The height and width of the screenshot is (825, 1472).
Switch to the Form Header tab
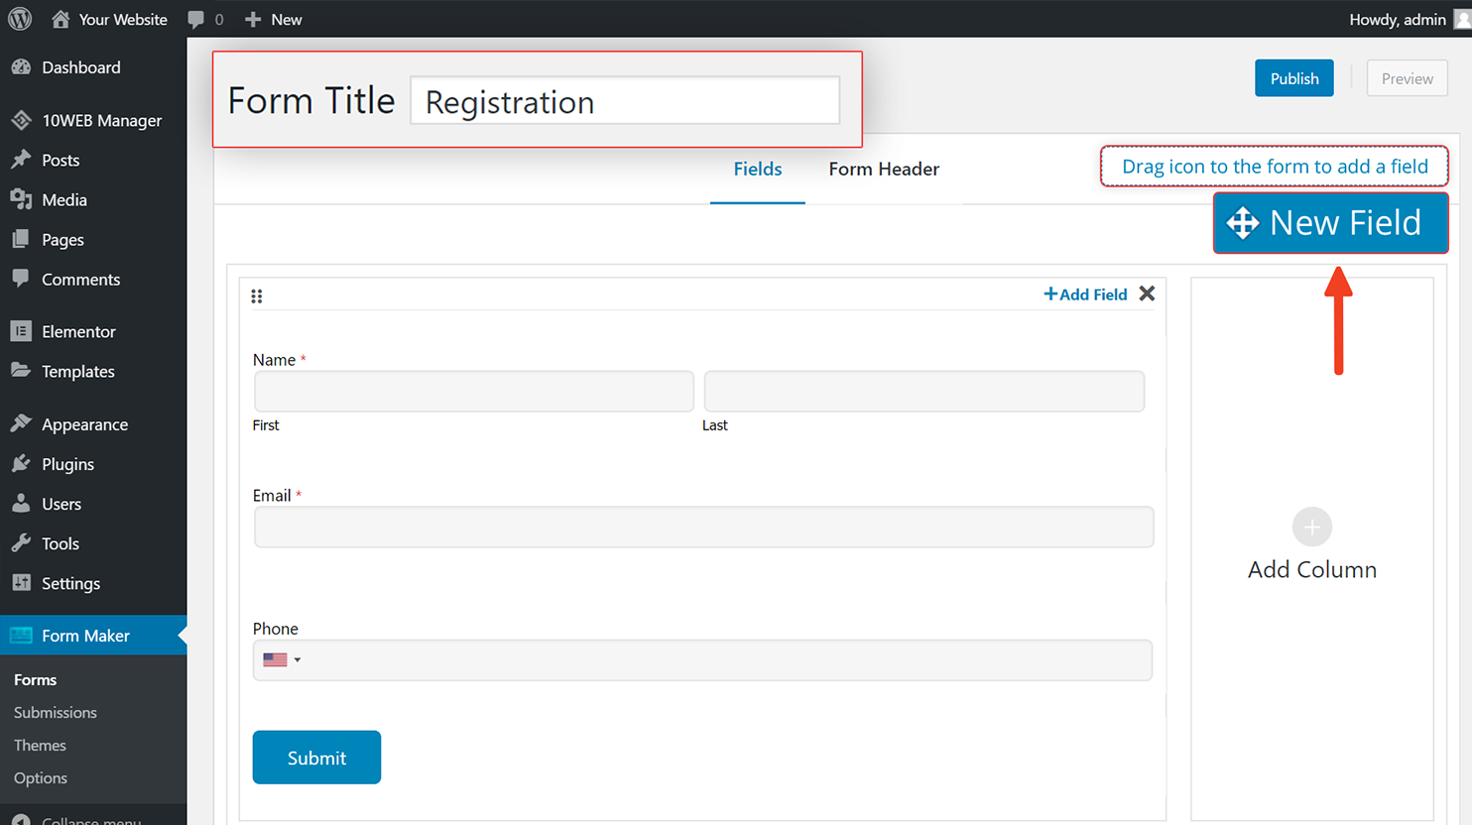click(x=884, y=170)
